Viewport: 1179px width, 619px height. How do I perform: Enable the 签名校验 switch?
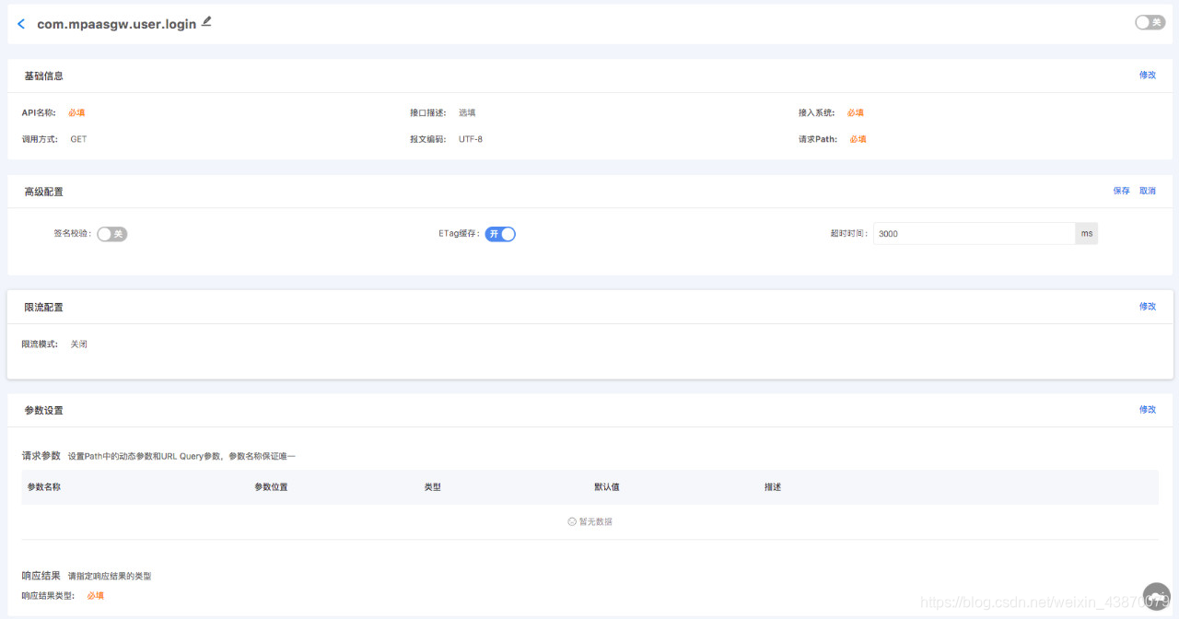click(111, 234)
